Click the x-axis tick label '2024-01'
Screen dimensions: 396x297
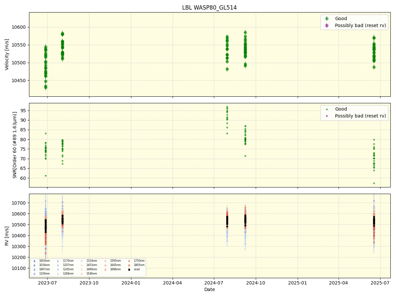click(131, 283)
